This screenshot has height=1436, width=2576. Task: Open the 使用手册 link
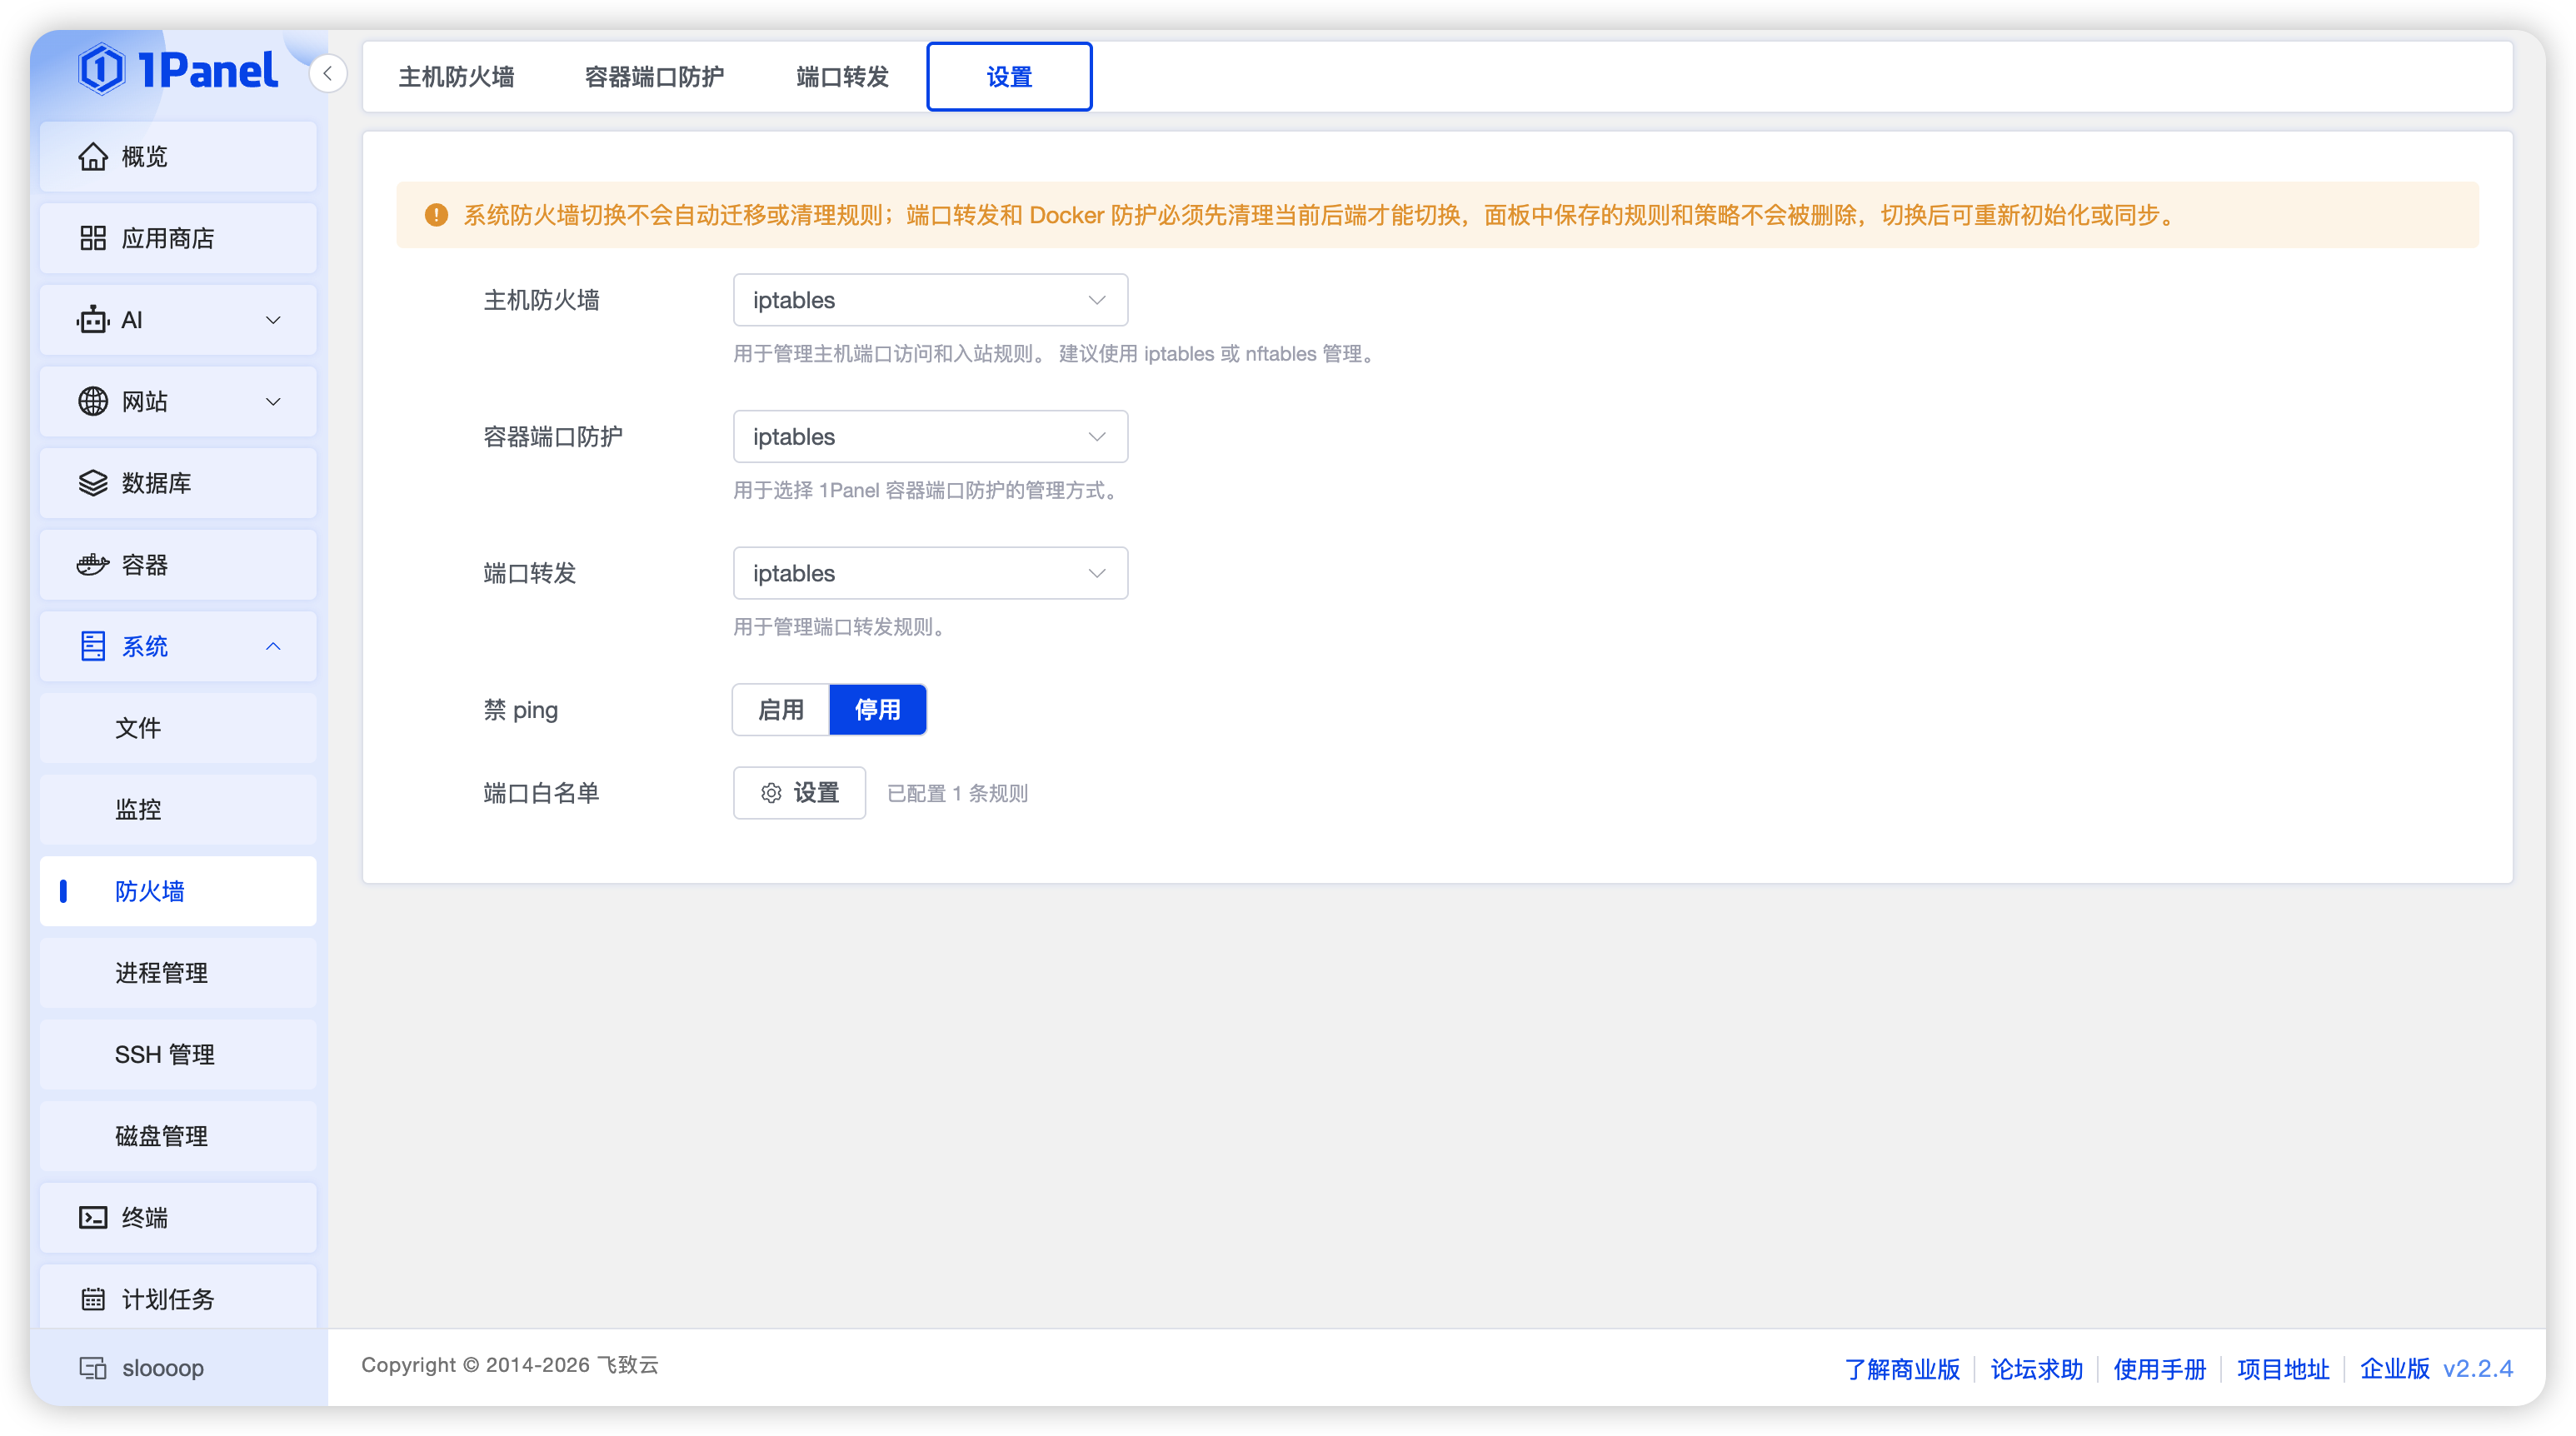(x=2160, y=1368)
